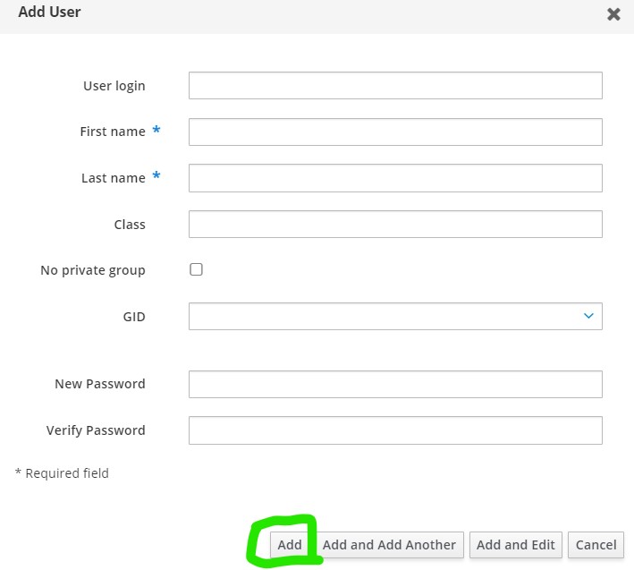Click the Add User dialog title

tap(49, 12)
